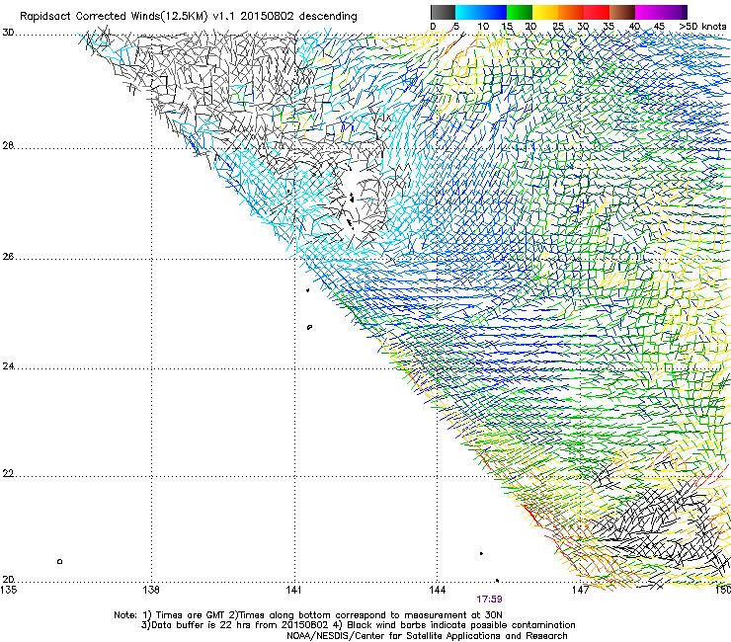Viewport: 731px width, 642px height.
Task: Click the 'NOAA/NESDIS/Center for Satellite Applications' credit line
Action: 427,636
